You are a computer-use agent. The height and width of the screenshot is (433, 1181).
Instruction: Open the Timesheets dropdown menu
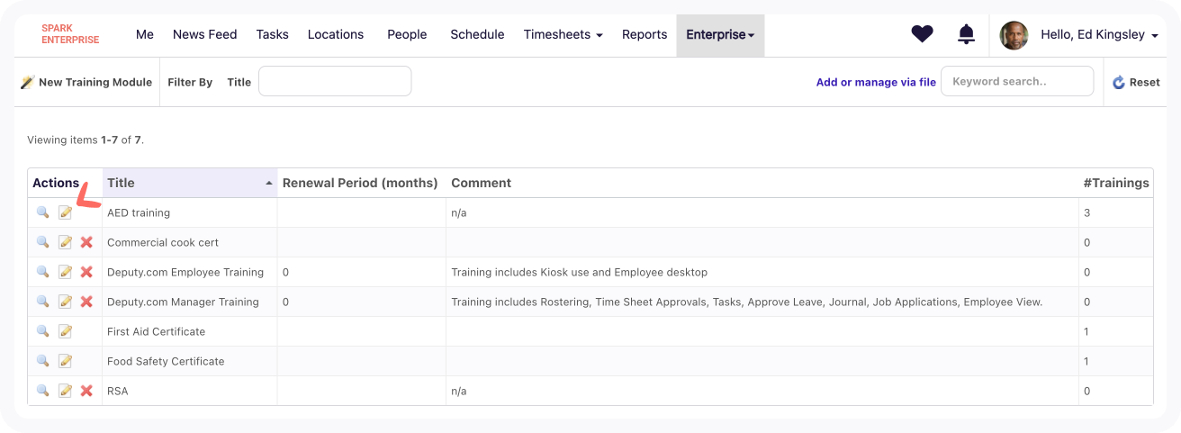(x=563, y=34)
